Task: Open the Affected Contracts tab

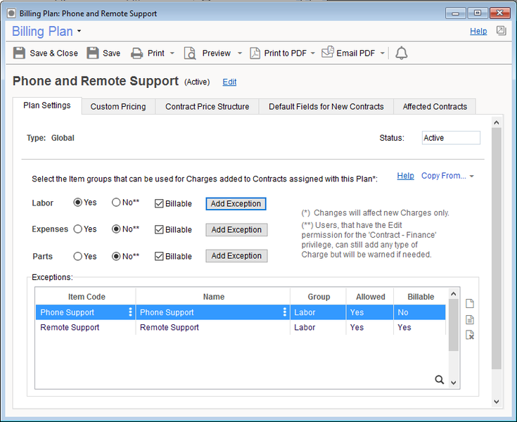Action: point(435,107)
